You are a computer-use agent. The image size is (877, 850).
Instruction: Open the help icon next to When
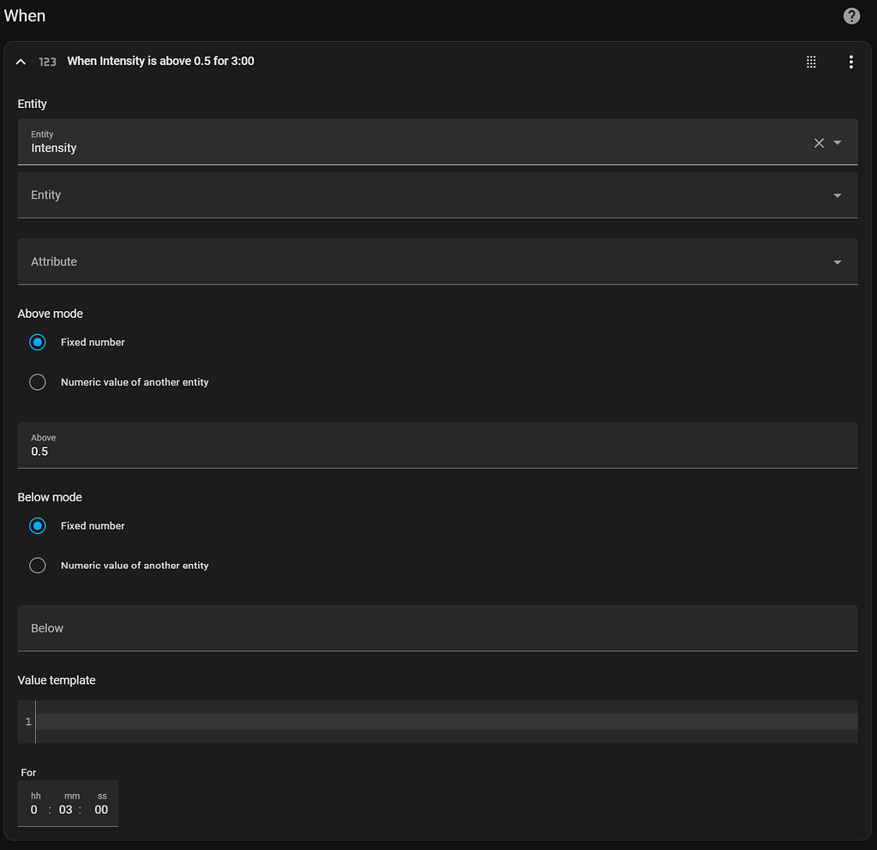coord(851,16)
